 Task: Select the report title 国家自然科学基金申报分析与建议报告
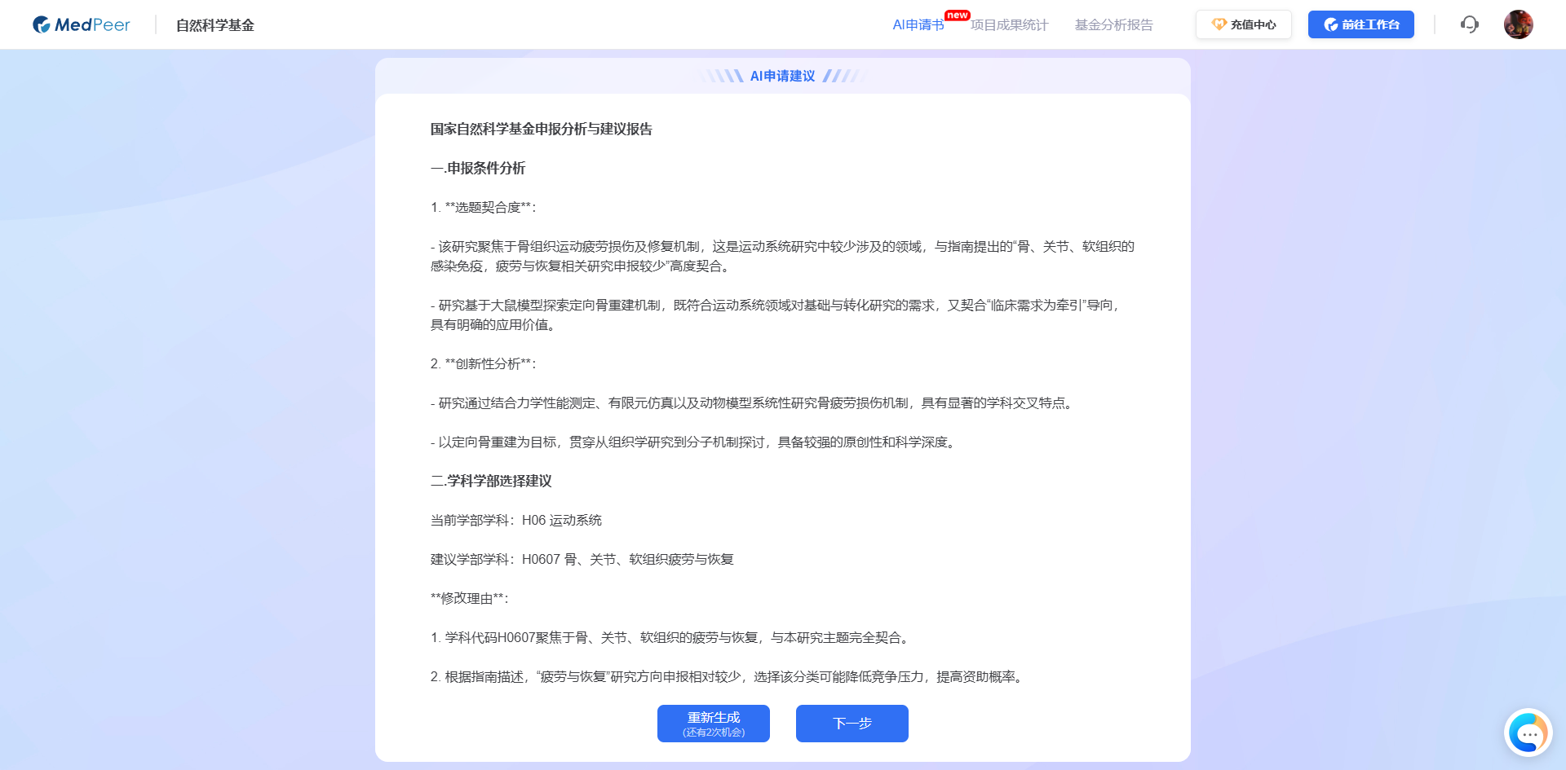pyautogui.click(x=542, y=129)
